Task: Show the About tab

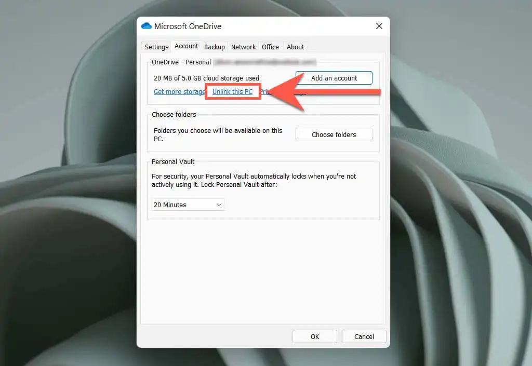Action: (x=295, y=47)
